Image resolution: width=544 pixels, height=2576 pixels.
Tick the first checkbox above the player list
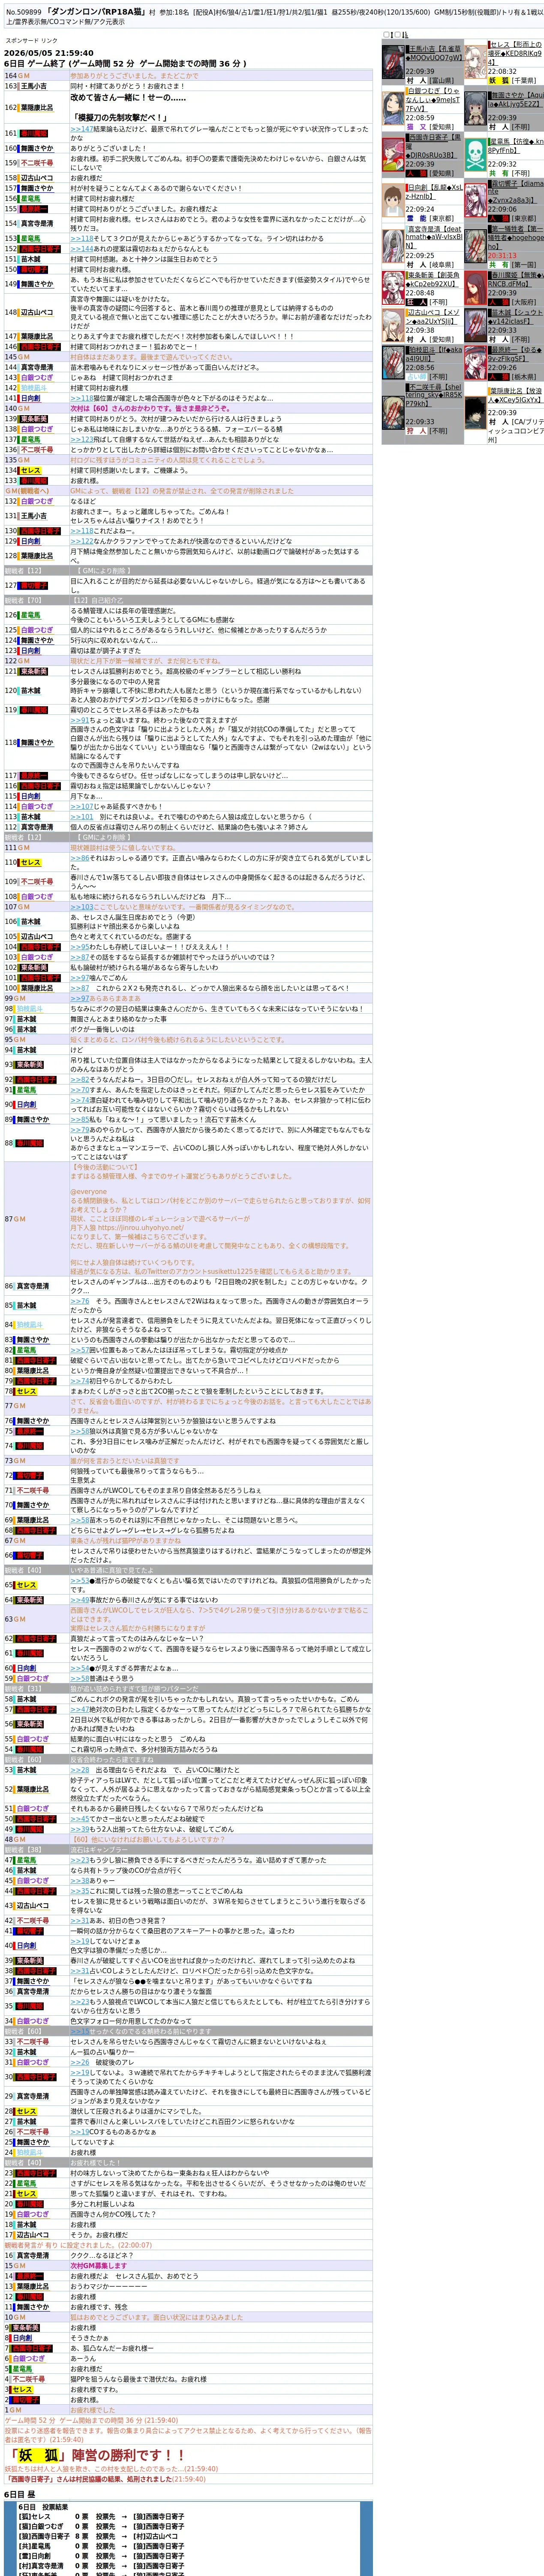[386, 35]
